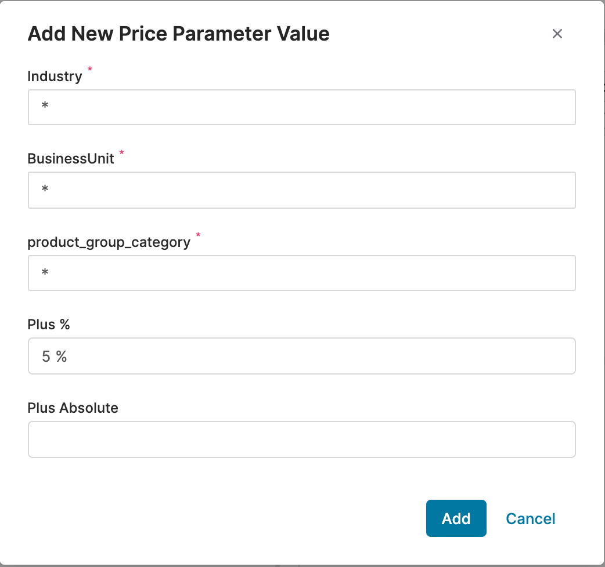Click the Plus % label
The height and width of the screenshot is (567, 605).
coord(48,325)
